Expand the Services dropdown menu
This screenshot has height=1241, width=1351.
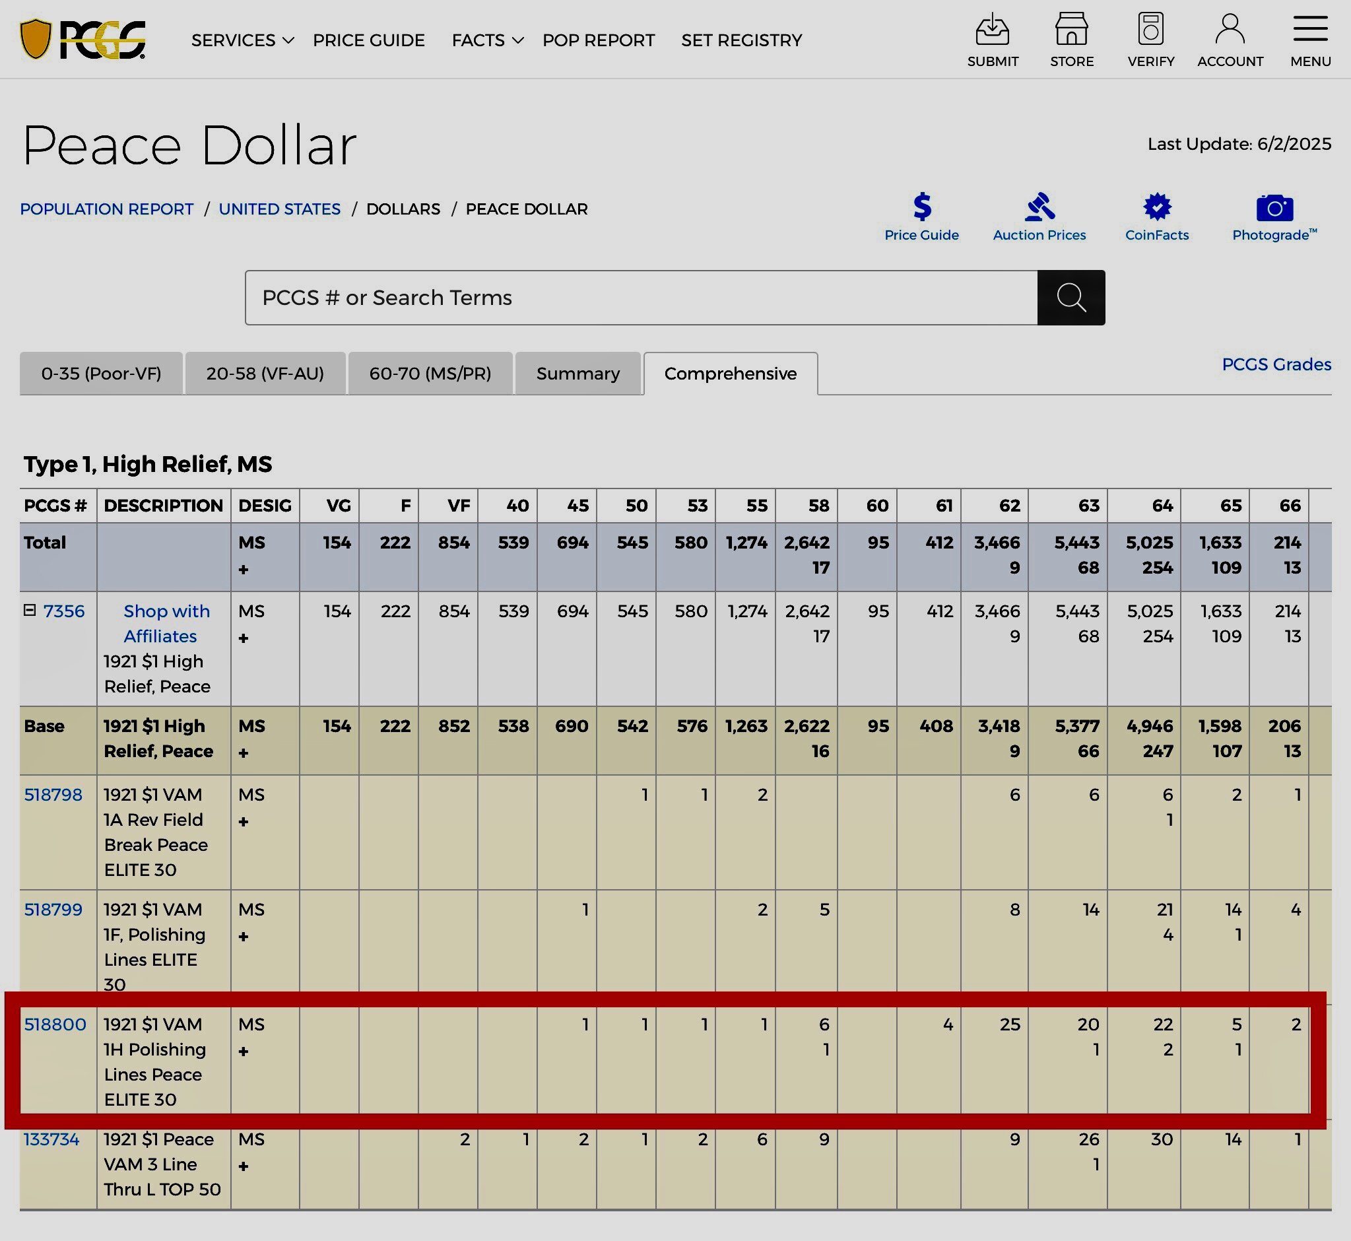242,40
